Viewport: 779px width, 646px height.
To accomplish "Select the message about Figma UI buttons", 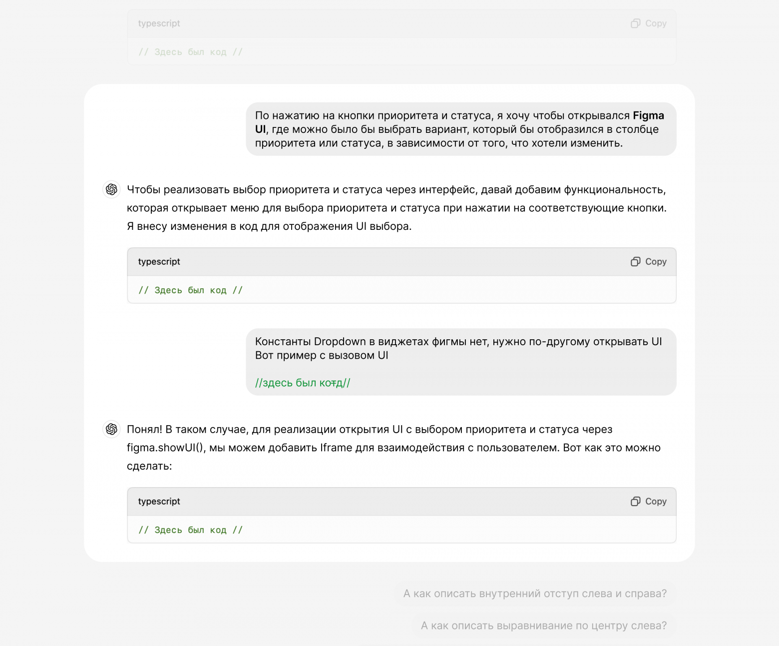I will pyautogui.click(x=461, y=129).
